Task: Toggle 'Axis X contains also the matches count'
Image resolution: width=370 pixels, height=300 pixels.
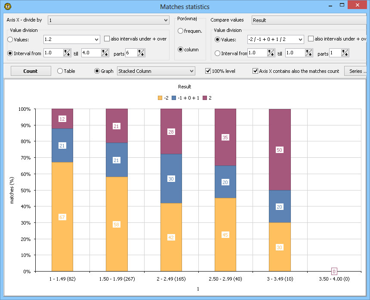Action: tap(256, 71)
